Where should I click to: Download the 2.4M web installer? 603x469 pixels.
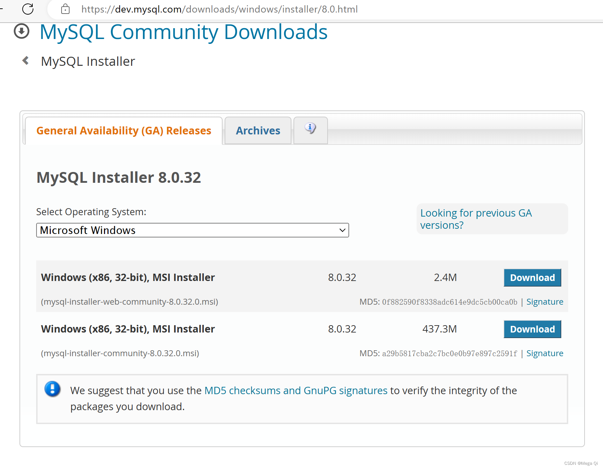point(532,278)
